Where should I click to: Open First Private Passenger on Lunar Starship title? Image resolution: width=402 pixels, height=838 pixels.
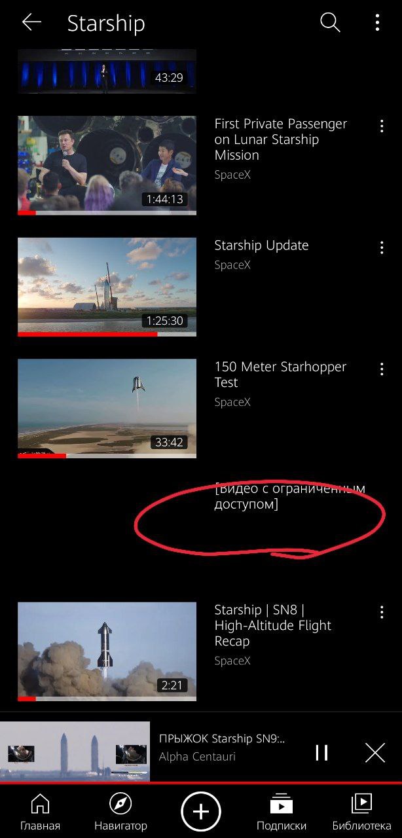tap(280, 139)
